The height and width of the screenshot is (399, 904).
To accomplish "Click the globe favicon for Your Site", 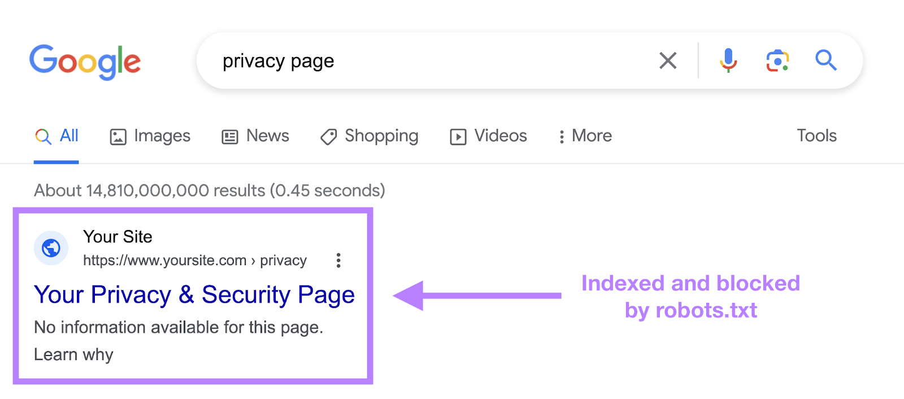I will (51, 248).
